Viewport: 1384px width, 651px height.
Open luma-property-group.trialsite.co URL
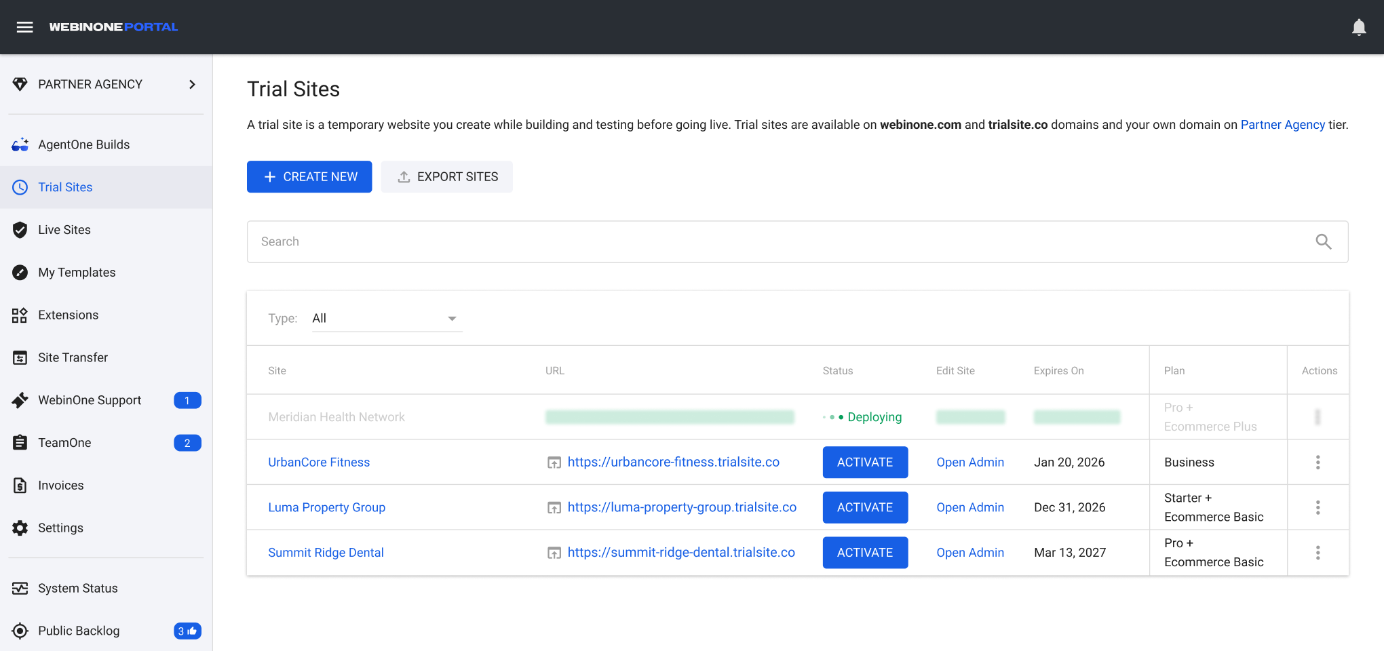click(682, 507)
